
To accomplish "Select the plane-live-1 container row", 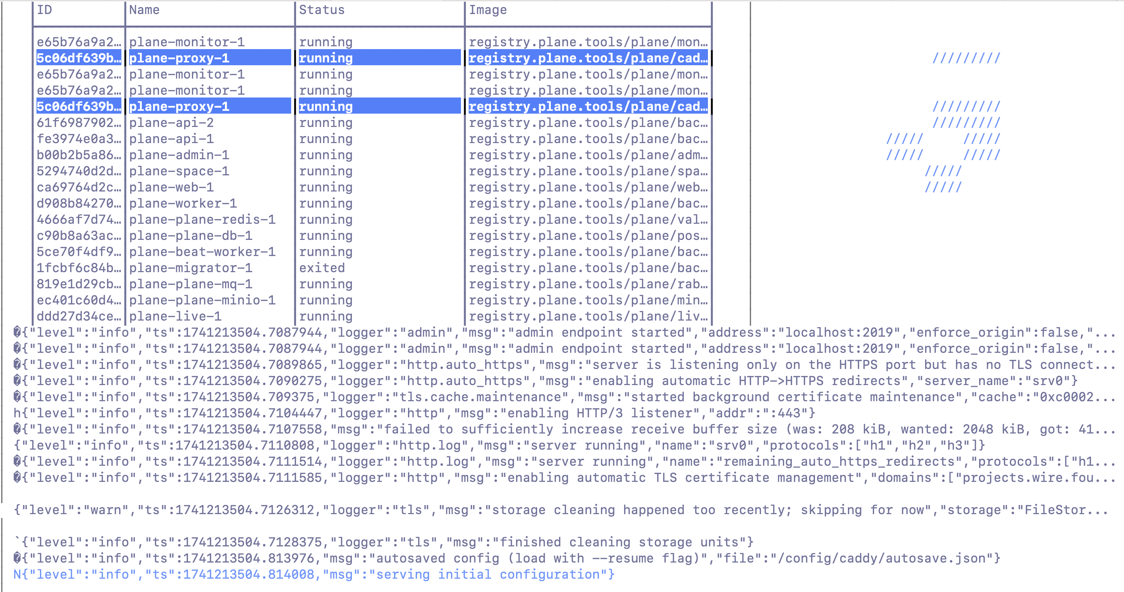I will point(175,316).
